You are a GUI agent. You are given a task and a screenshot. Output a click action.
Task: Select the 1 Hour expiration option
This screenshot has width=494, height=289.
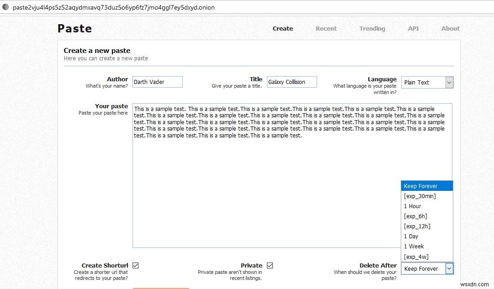click(x=412, y=206)
